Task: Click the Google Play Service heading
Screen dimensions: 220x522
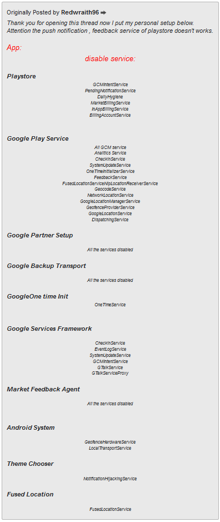Action: (38, 138)
